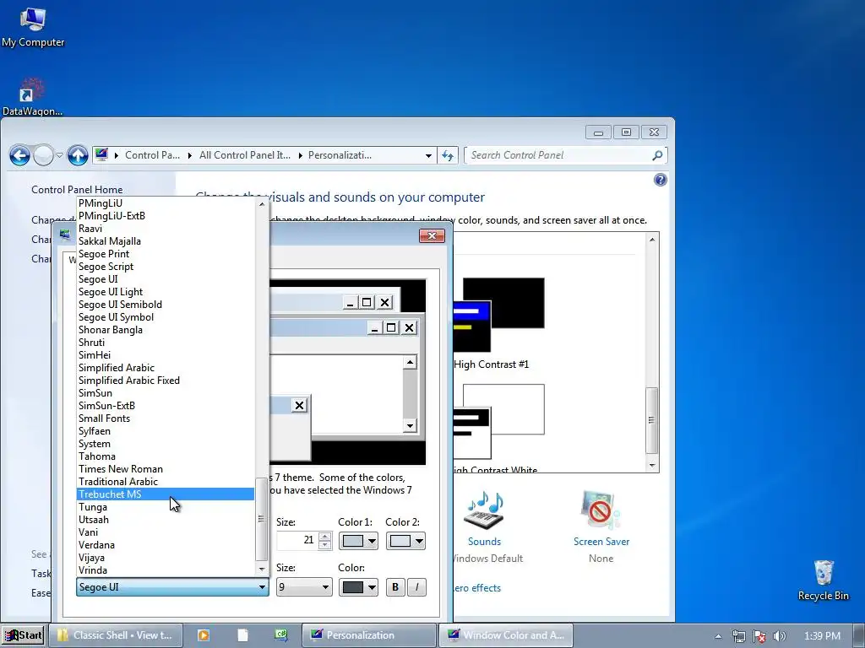
Task: Toggle bold font button
Action: click(395, 587)
